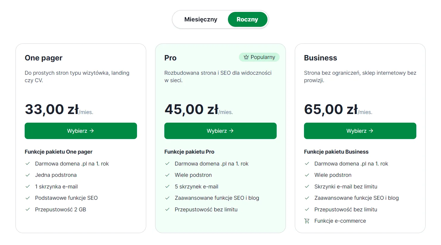Viewport: 441px width, 245px height.
Task: Click the shopping cart icon by Funkcje e-commerce
Action: (307, 221)
